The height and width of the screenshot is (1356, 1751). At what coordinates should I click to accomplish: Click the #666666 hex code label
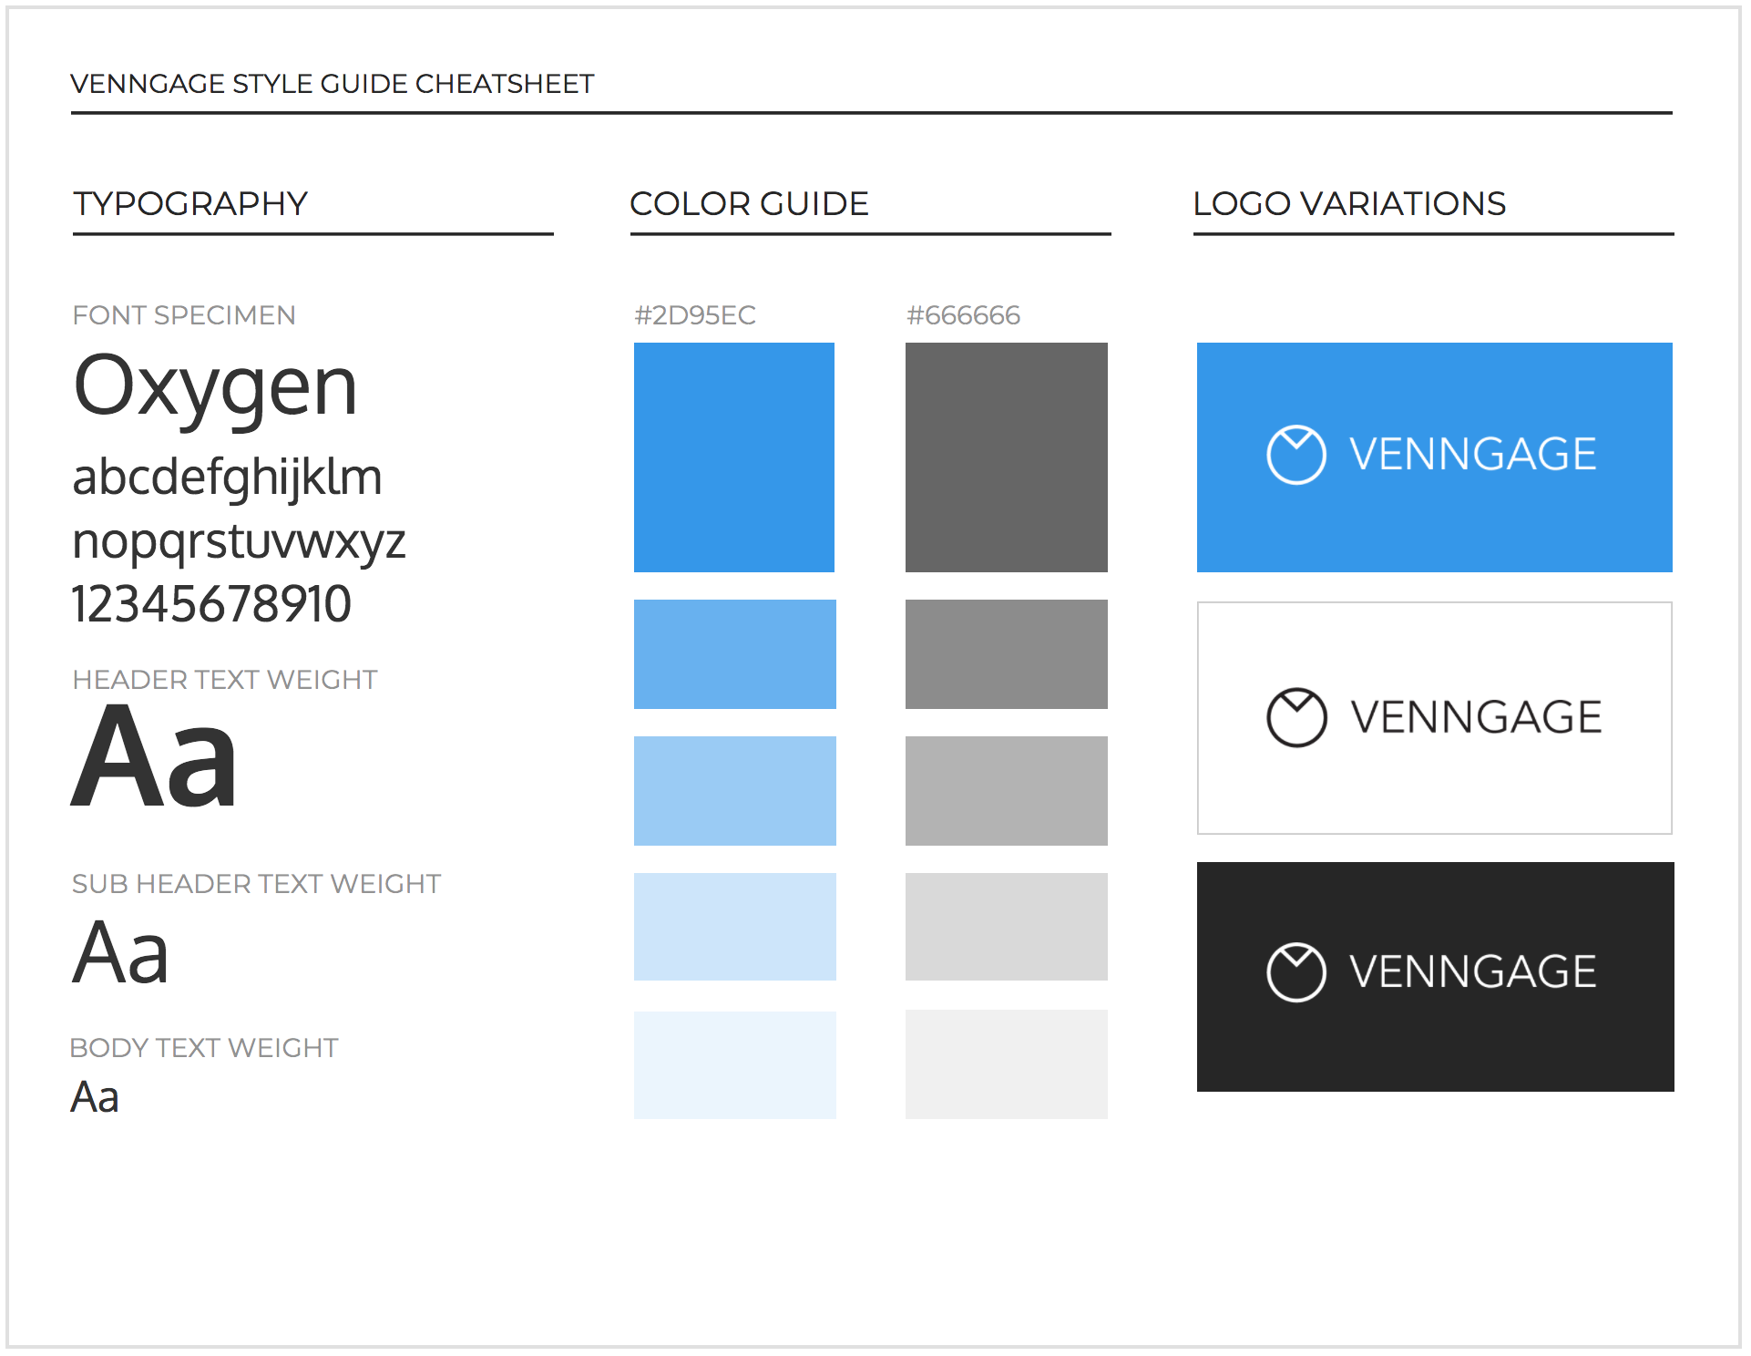tap(963, 315)
